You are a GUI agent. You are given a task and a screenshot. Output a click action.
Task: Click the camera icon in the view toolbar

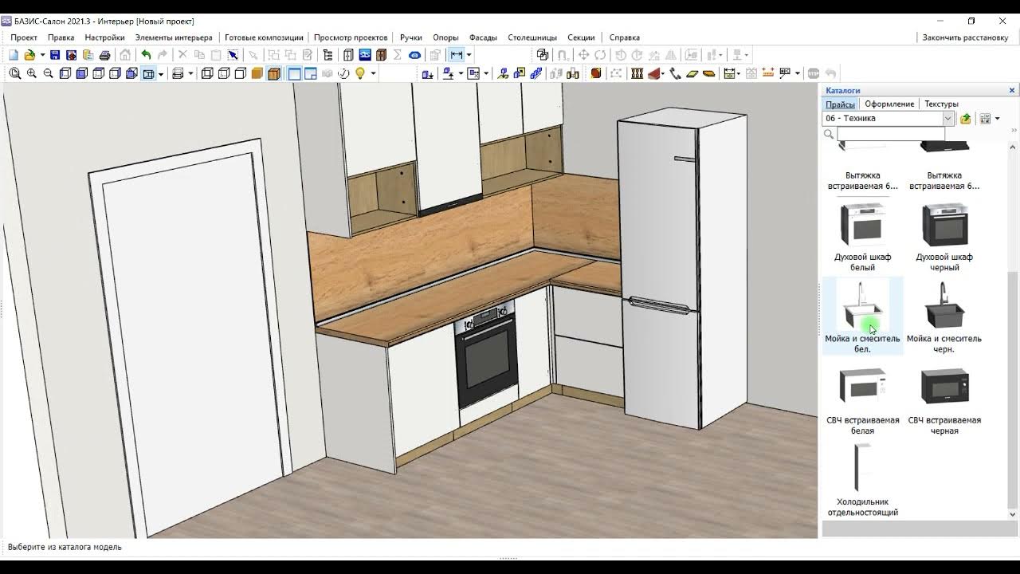[x=327, y=73]
